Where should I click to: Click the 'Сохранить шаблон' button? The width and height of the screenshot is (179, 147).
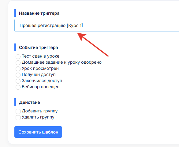coord(38,132)
